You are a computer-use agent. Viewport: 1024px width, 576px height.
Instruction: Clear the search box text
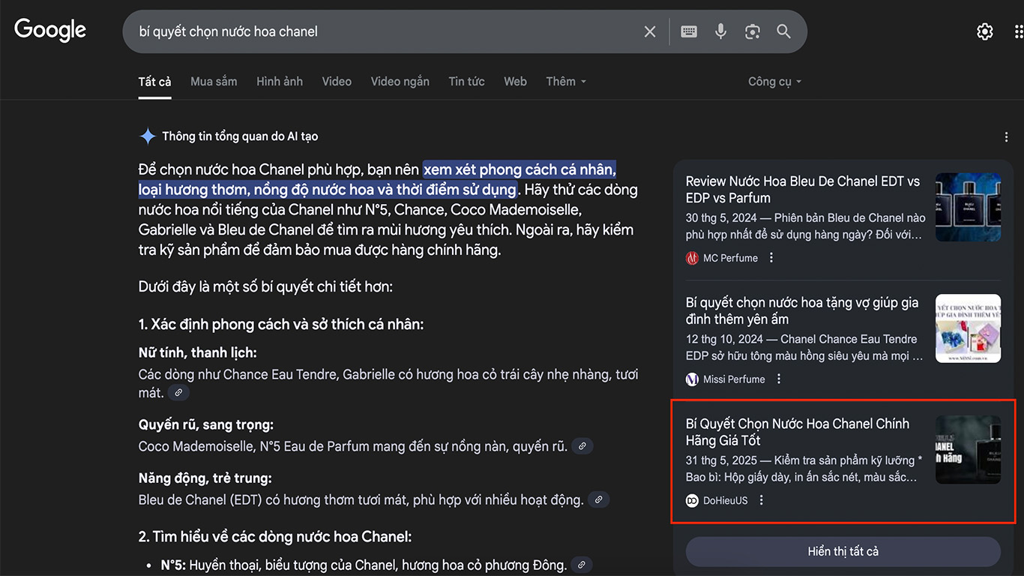click(x=649, y=31)
